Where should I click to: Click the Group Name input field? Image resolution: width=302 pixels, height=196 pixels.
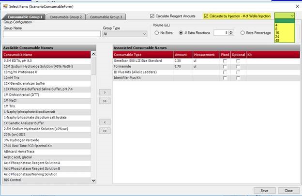(x=52, y=34)
